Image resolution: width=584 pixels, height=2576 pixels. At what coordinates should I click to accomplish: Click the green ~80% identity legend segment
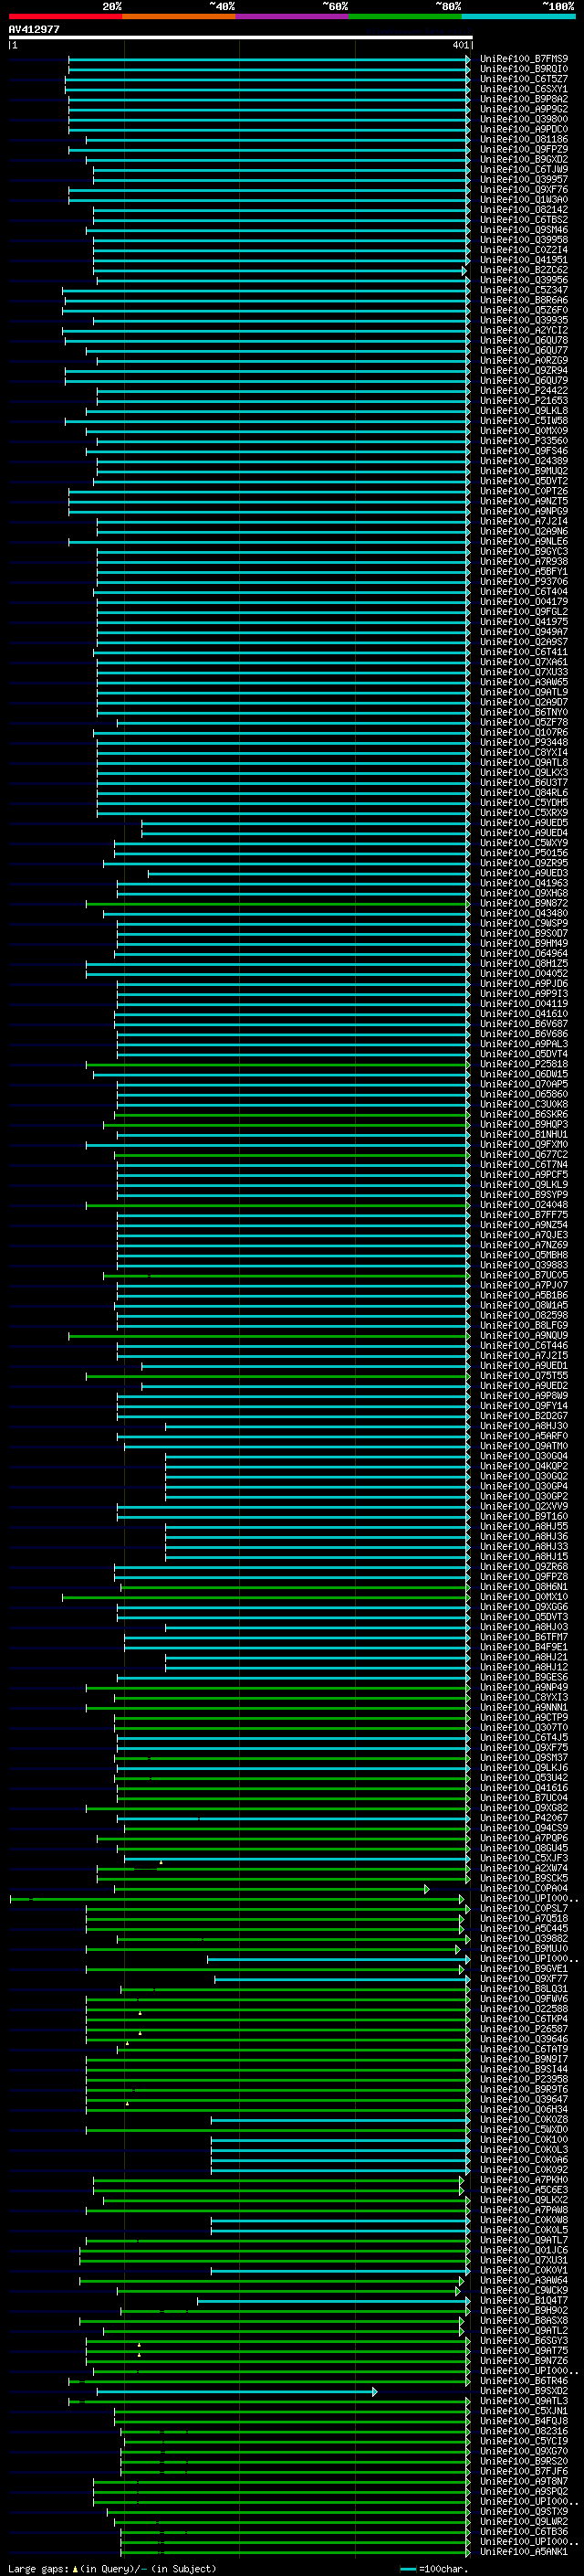coord(405,16)
